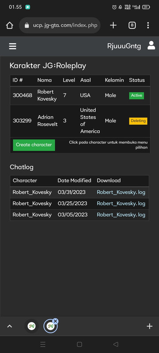Tap the alarm icon in the status bar
The width and height of the screenshot is (159, 353).
tap(114, 7)
